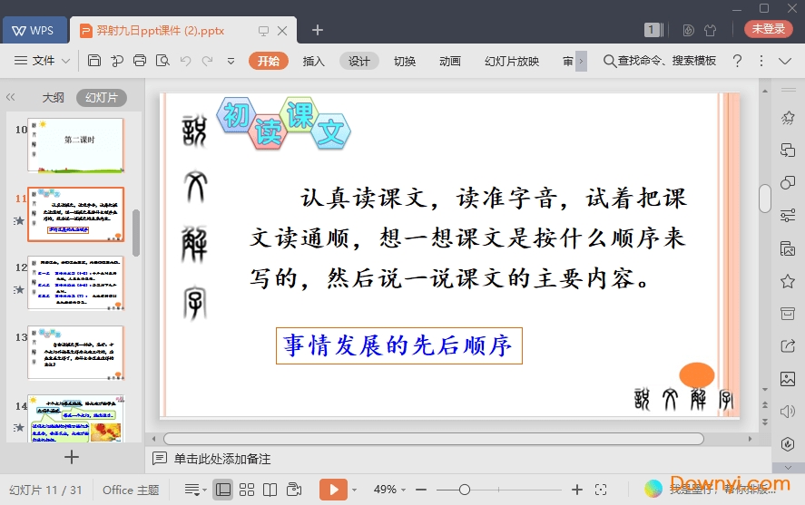The width and height of the screenshot is (805, 505).
Task: Select slide 10 thumbnail 第二课时
Action: click(76, 146)
